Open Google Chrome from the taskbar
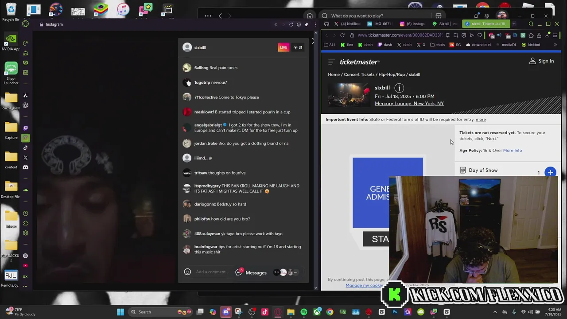 pyautogui.click(x=330, y=312)
